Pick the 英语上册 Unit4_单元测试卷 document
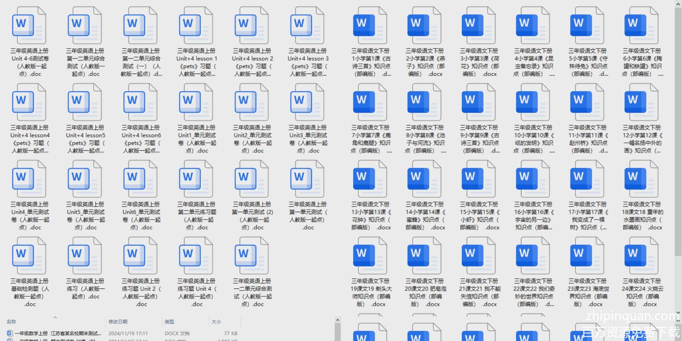 29,179
